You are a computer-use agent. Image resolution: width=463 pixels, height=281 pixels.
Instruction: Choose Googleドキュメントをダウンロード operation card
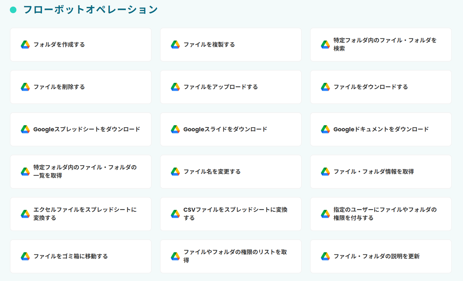(381, 129)
